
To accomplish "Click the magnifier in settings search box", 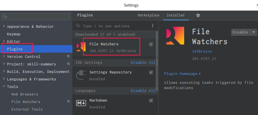I will 5,17.
